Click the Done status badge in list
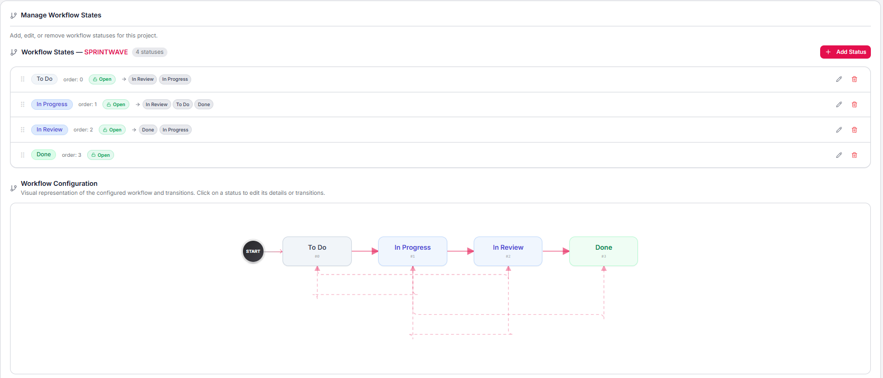Image resolution: width=883 pixels, height=378 pixels. [x=44, y=155]
